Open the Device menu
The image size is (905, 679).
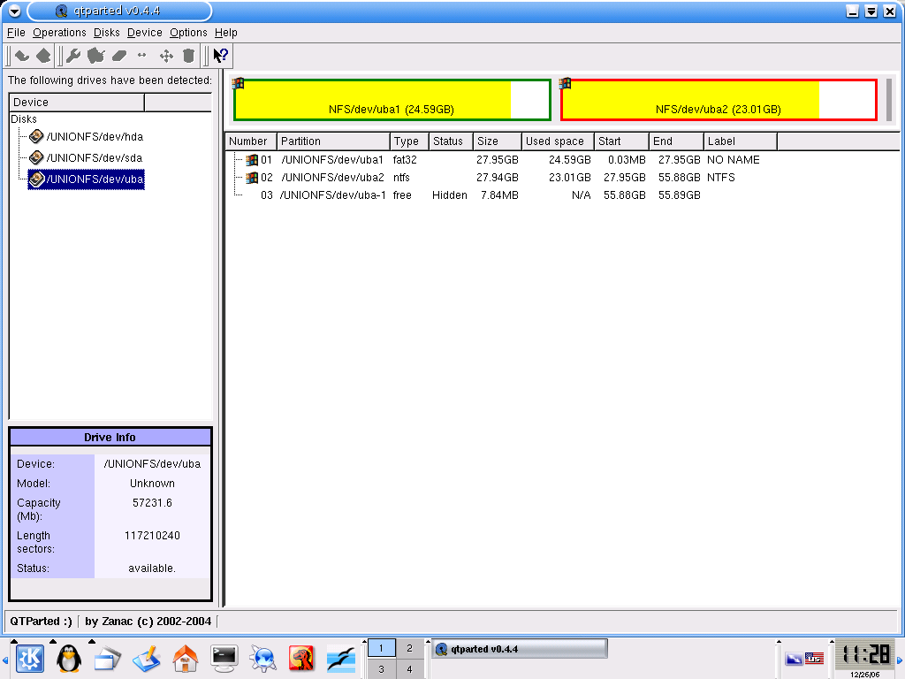pos(144,33)
